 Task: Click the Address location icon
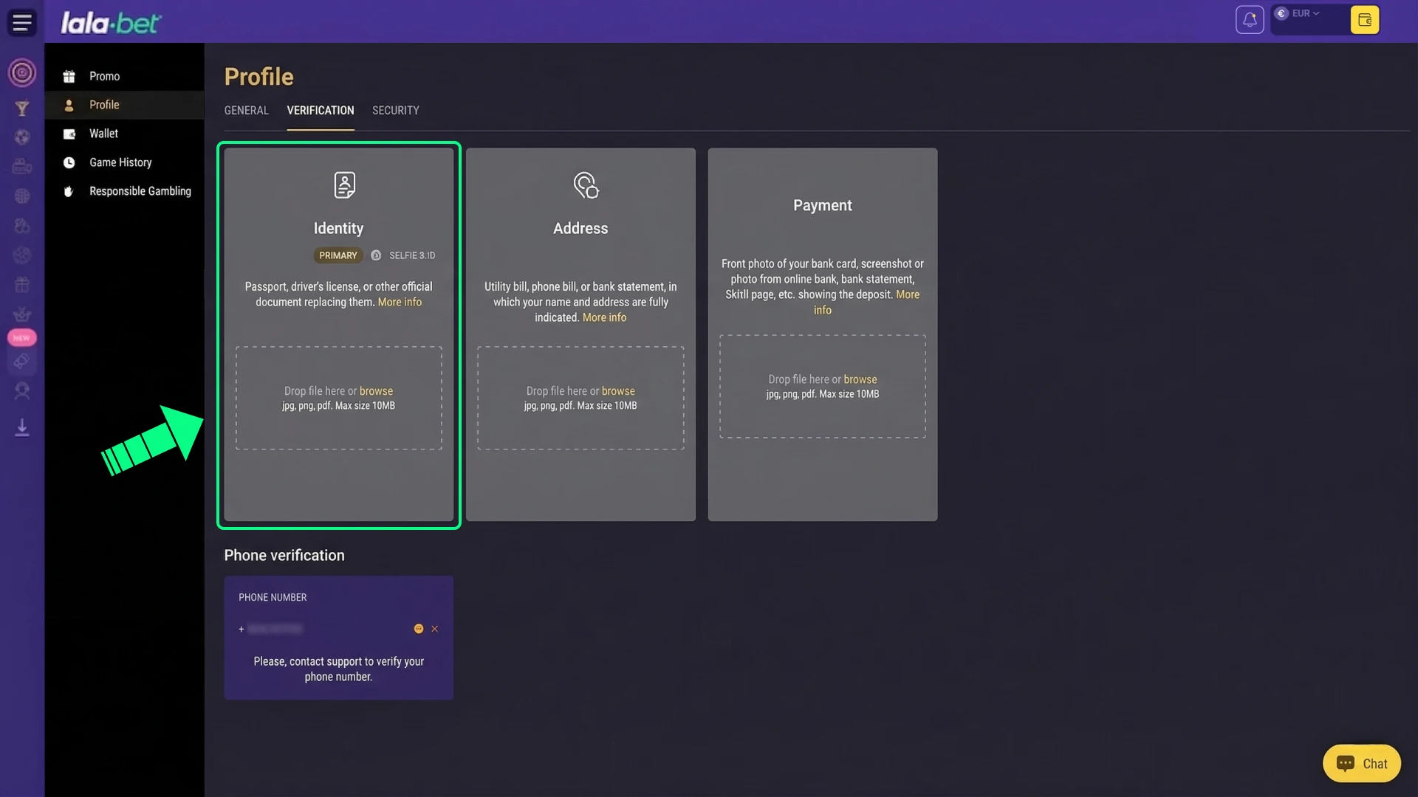(x=586, y=184)
